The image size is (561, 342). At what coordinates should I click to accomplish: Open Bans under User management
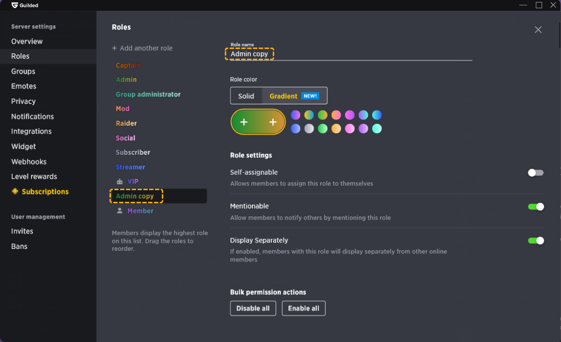point(19,246)
